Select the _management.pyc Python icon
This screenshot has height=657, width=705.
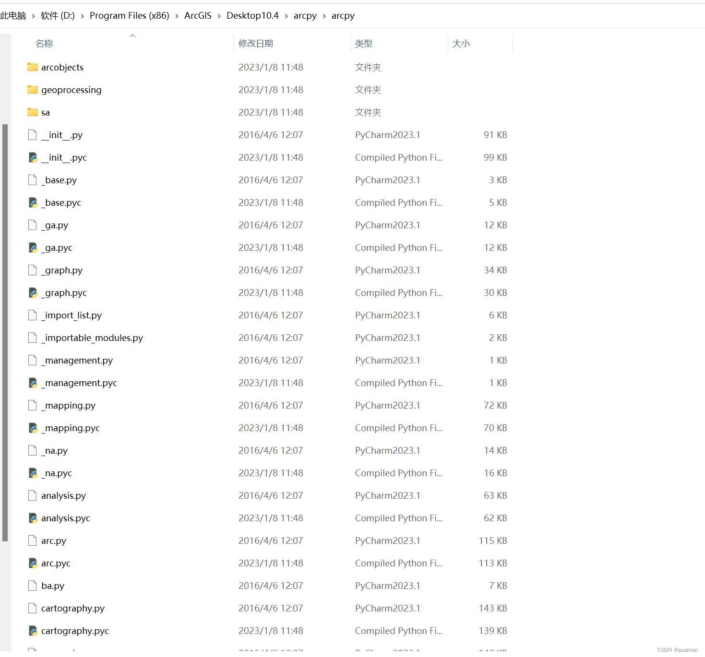[33, 383]
